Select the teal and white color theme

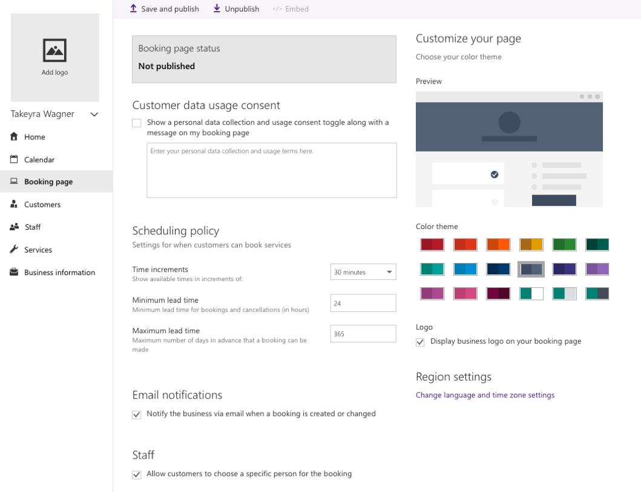tap(531, 293)
